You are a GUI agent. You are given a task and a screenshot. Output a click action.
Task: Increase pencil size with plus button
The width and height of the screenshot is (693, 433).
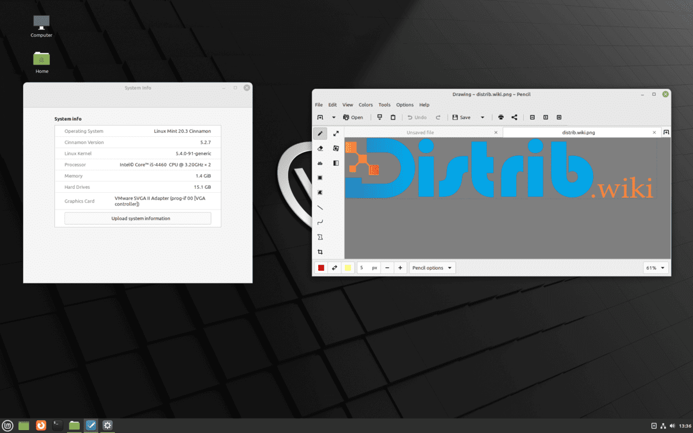[x=400, y=268]
